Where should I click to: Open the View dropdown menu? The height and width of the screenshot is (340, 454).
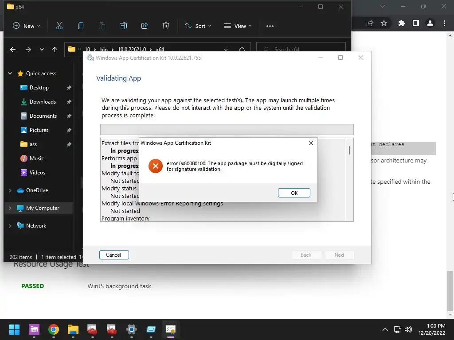238,26
